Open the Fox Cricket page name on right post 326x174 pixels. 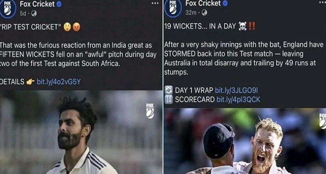click(203, 3)
